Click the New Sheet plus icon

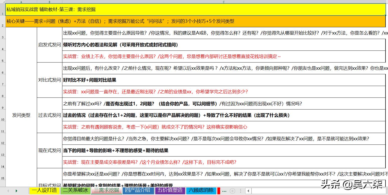(x=232, y=190)
